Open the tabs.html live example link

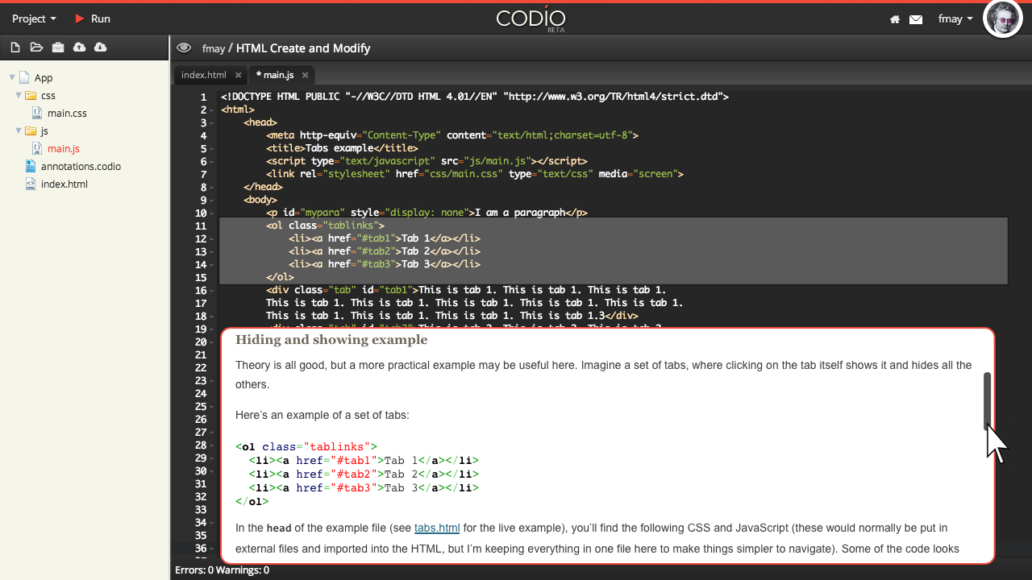point(437,528)
